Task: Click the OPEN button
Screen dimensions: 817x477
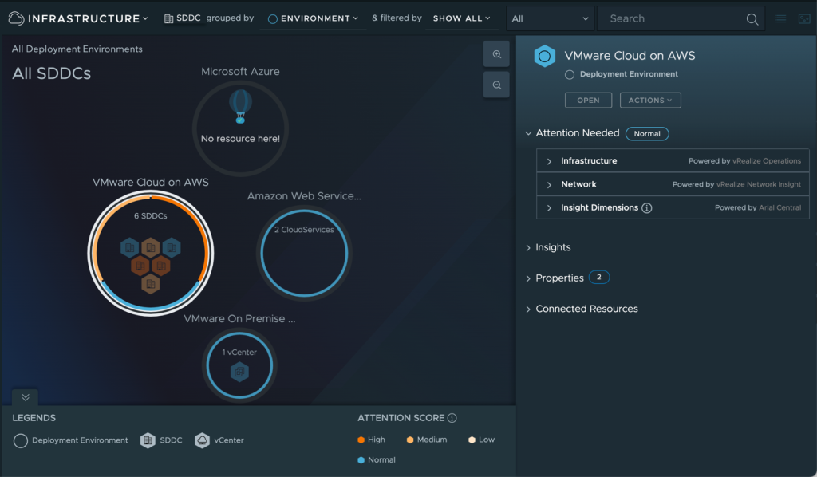Action: 588,100
